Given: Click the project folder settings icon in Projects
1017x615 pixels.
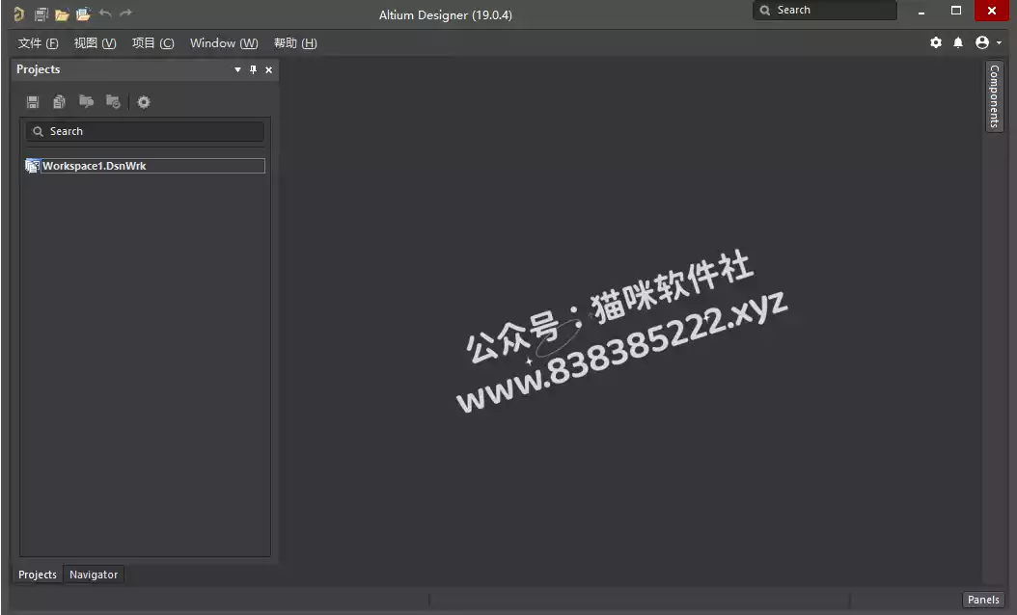Looking at the screenshot, I should pyautogui.click(x=113, y=102).
